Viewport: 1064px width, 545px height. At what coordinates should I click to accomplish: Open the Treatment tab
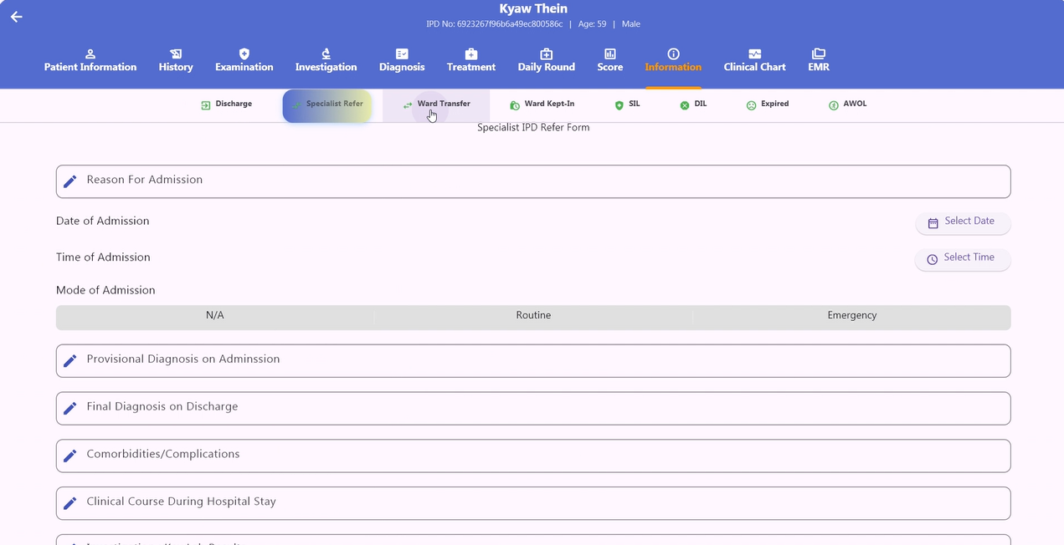pos(471,60)
